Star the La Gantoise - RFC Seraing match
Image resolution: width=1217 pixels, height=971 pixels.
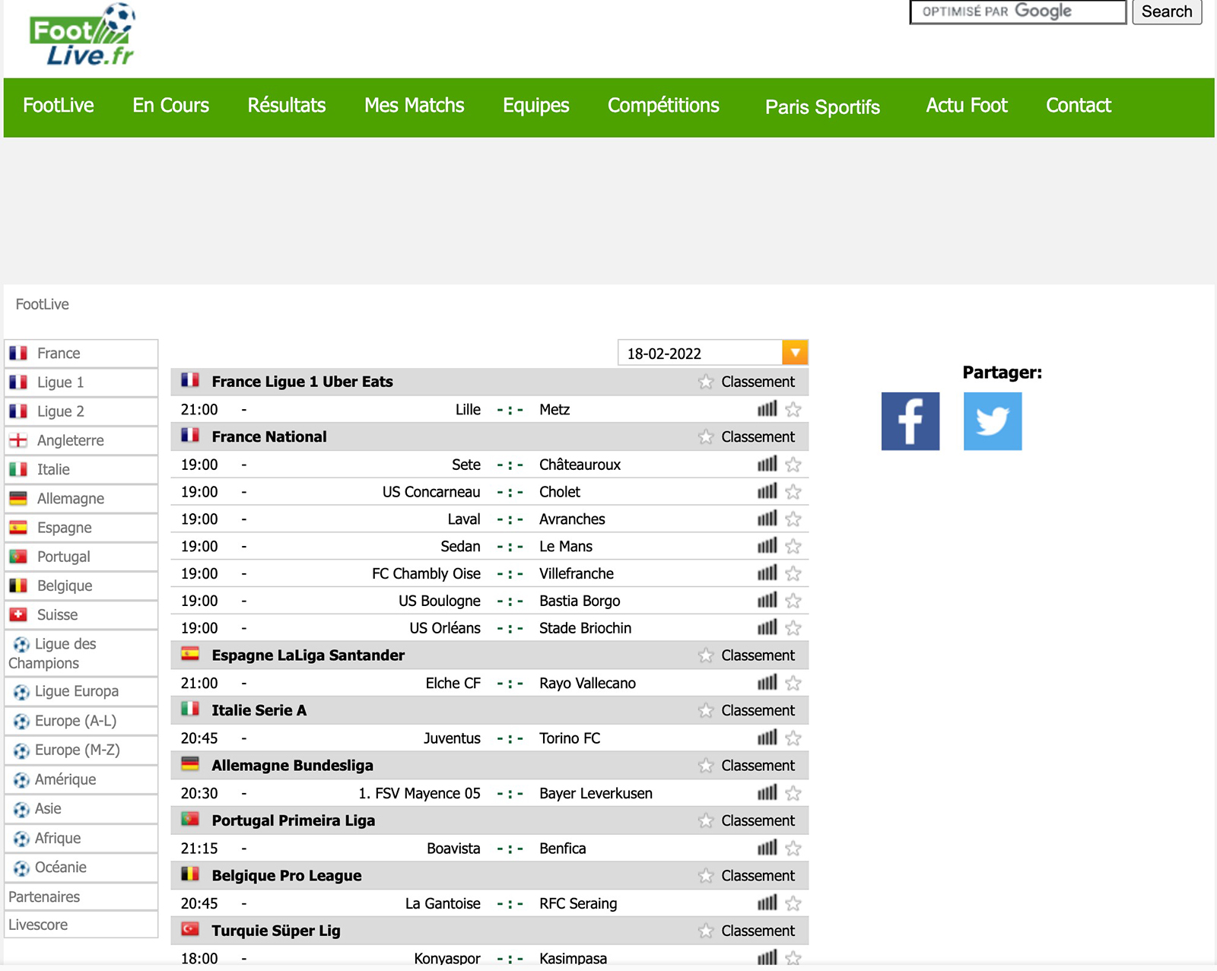tap(793, 904)
